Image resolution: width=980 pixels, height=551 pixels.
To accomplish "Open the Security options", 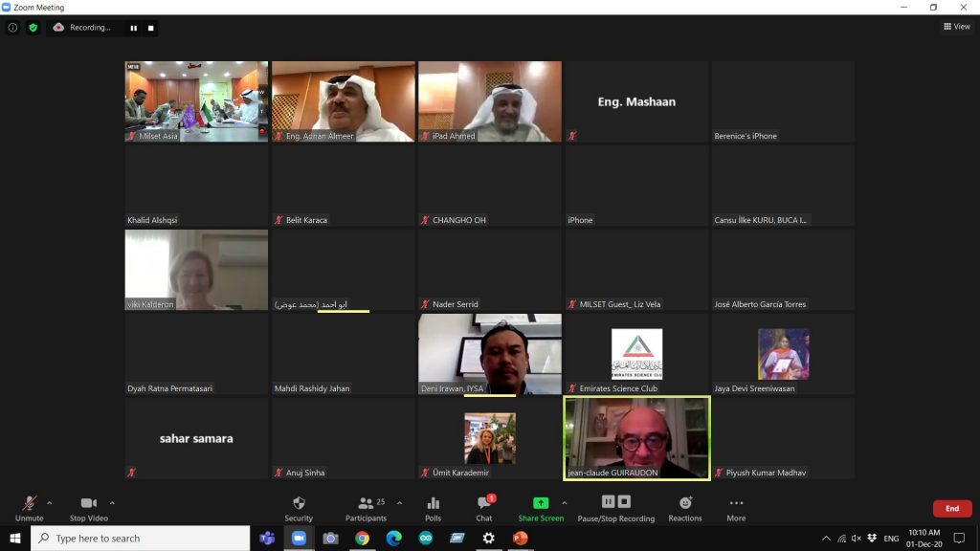I will pos(299,507).
